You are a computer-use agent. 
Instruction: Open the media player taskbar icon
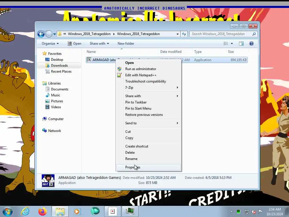pyautogui.click(x=77, y=211)
